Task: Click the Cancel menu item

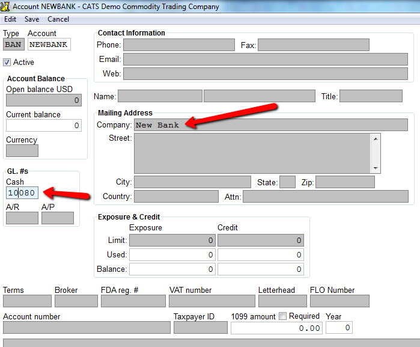Action: pos(58,19)
